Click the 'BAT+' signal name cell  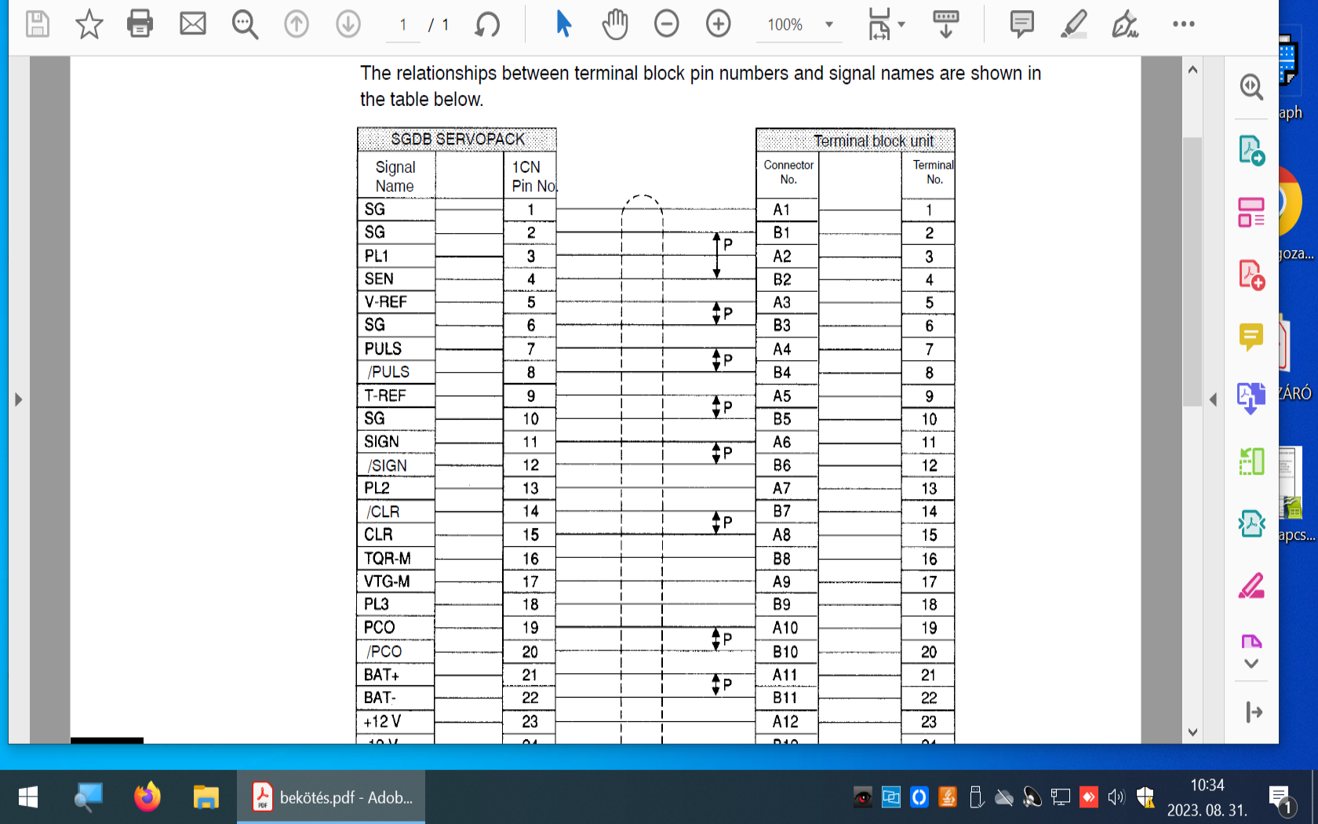coord(396,675)
